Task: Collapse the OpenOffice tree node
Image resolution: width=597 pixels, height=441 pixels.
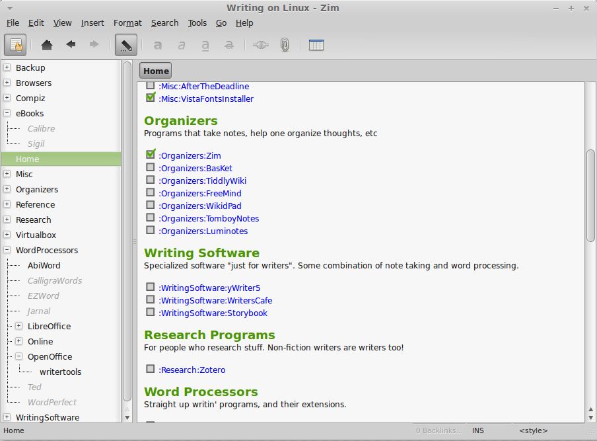Action: 18,356
